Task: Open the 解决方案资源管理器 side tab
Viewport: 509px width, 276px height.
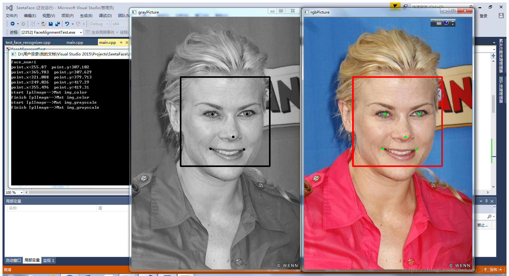Action: pos(501,55)
